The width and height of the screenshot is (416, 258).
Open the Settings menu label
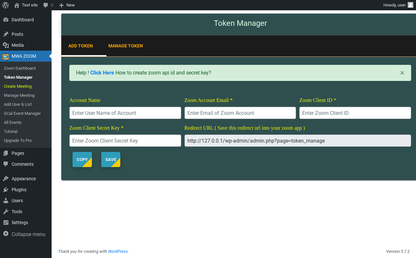coord(20,223)
